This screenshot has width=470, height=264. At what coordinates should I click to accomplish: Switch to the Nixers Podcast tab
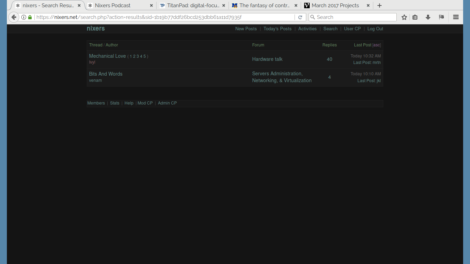coord(120,5)
